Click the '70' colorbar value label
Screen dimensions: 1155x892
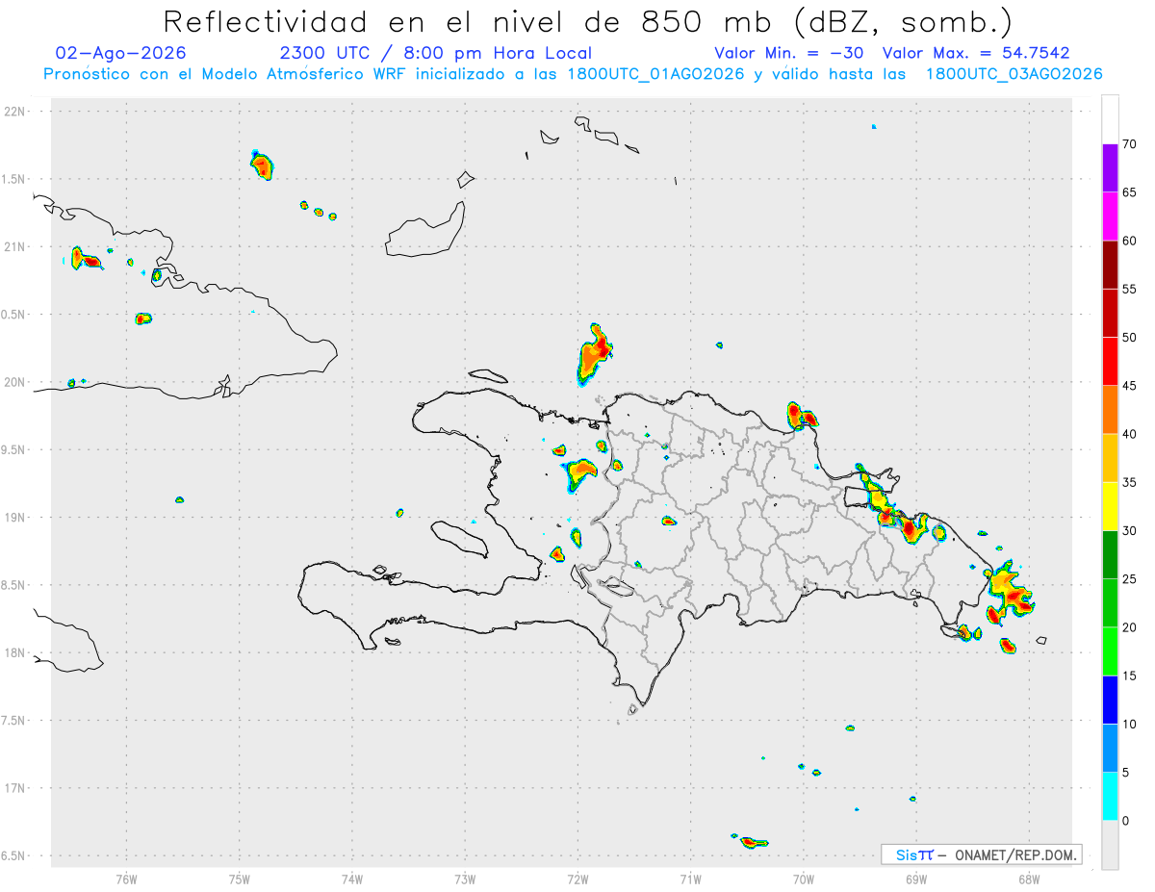click(1129, 144)
